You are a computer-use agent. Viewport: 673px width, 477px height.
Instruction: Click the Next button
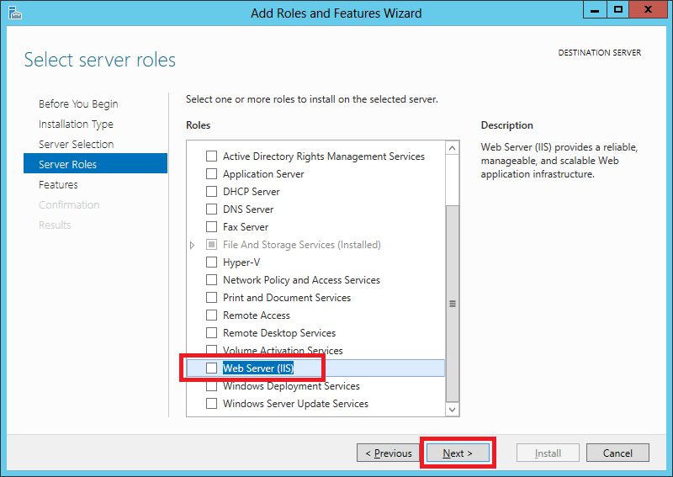tap(458, 453)
